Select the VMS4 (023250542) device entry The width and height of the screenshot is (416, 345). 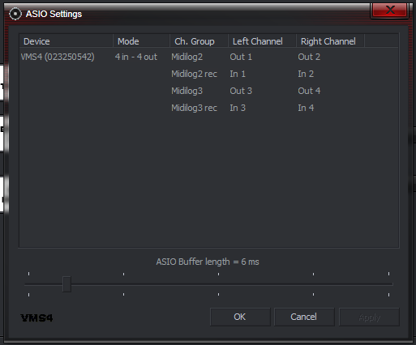click(58, 57)
